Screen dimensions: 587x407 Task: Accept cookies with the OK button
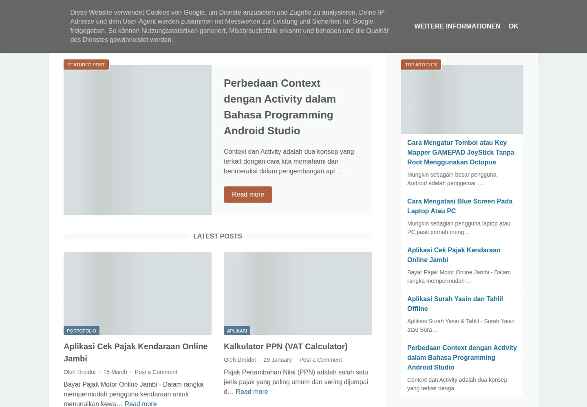pos(513,26)
